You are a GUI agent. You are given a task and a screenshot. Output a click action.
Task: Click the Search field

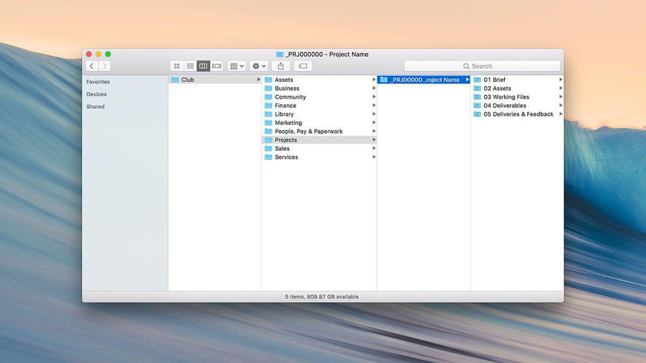482,66
